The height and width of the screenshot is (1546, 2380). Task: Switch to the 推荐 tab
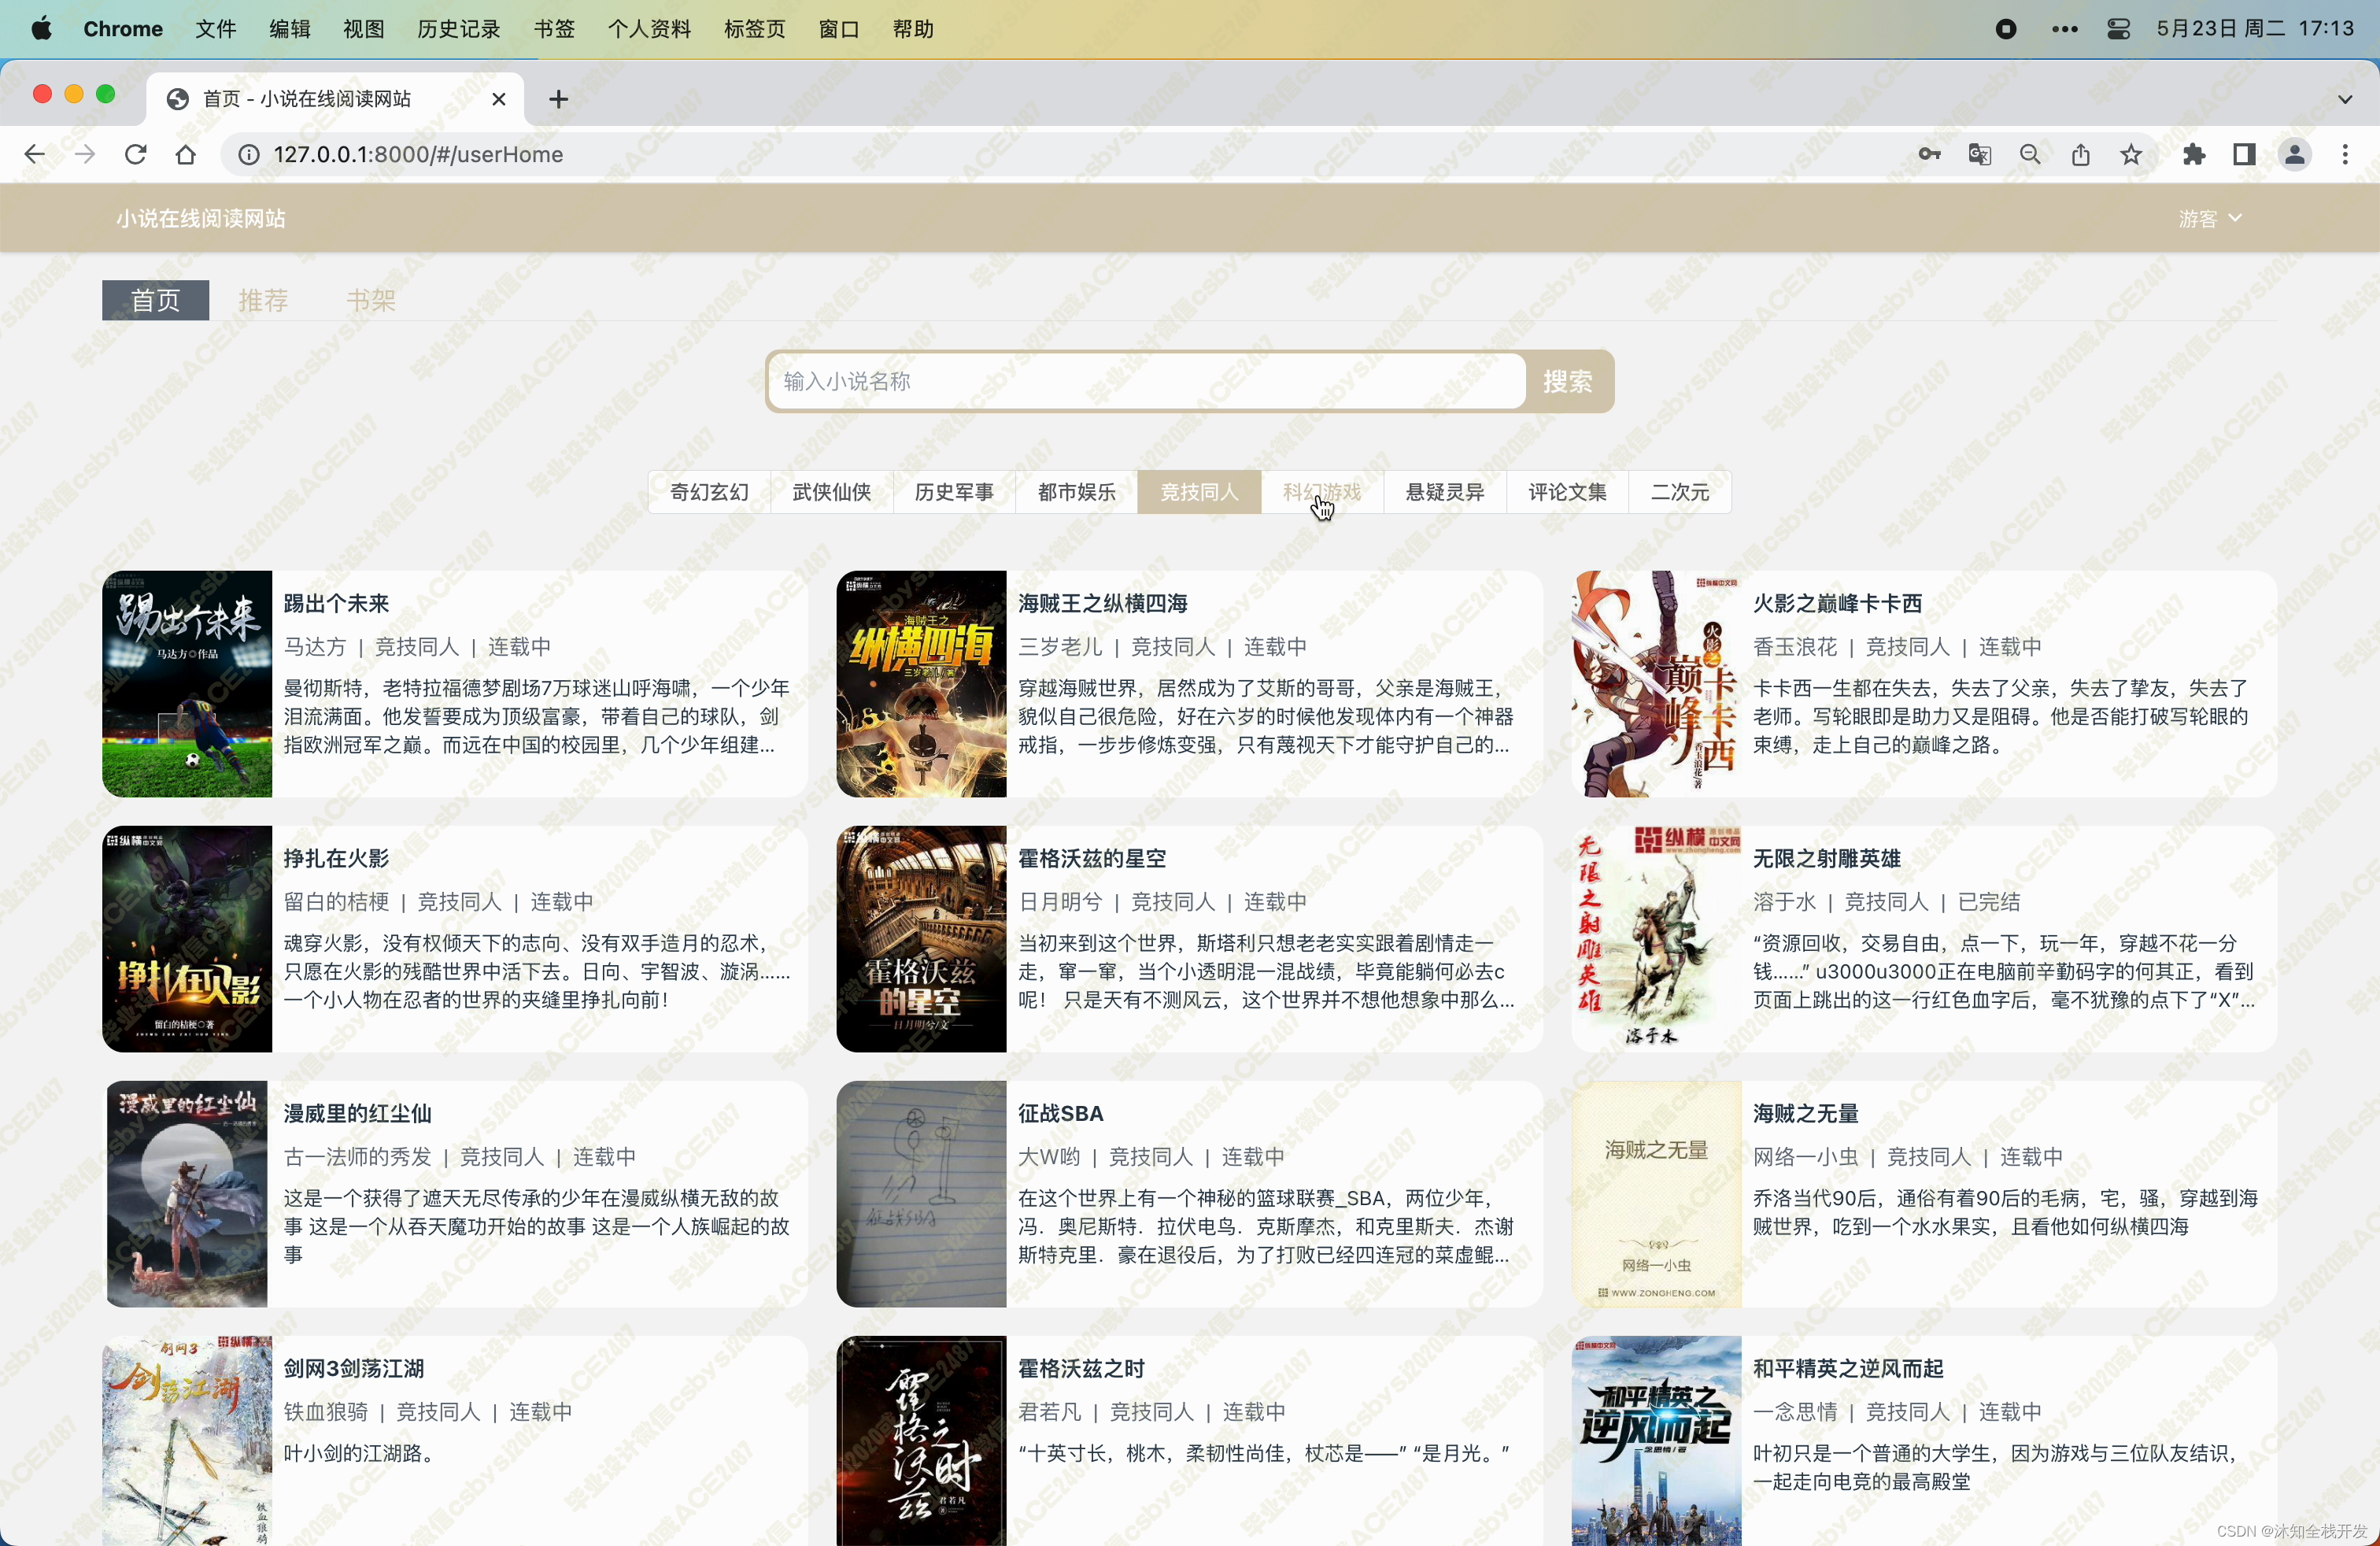[263, 300]
